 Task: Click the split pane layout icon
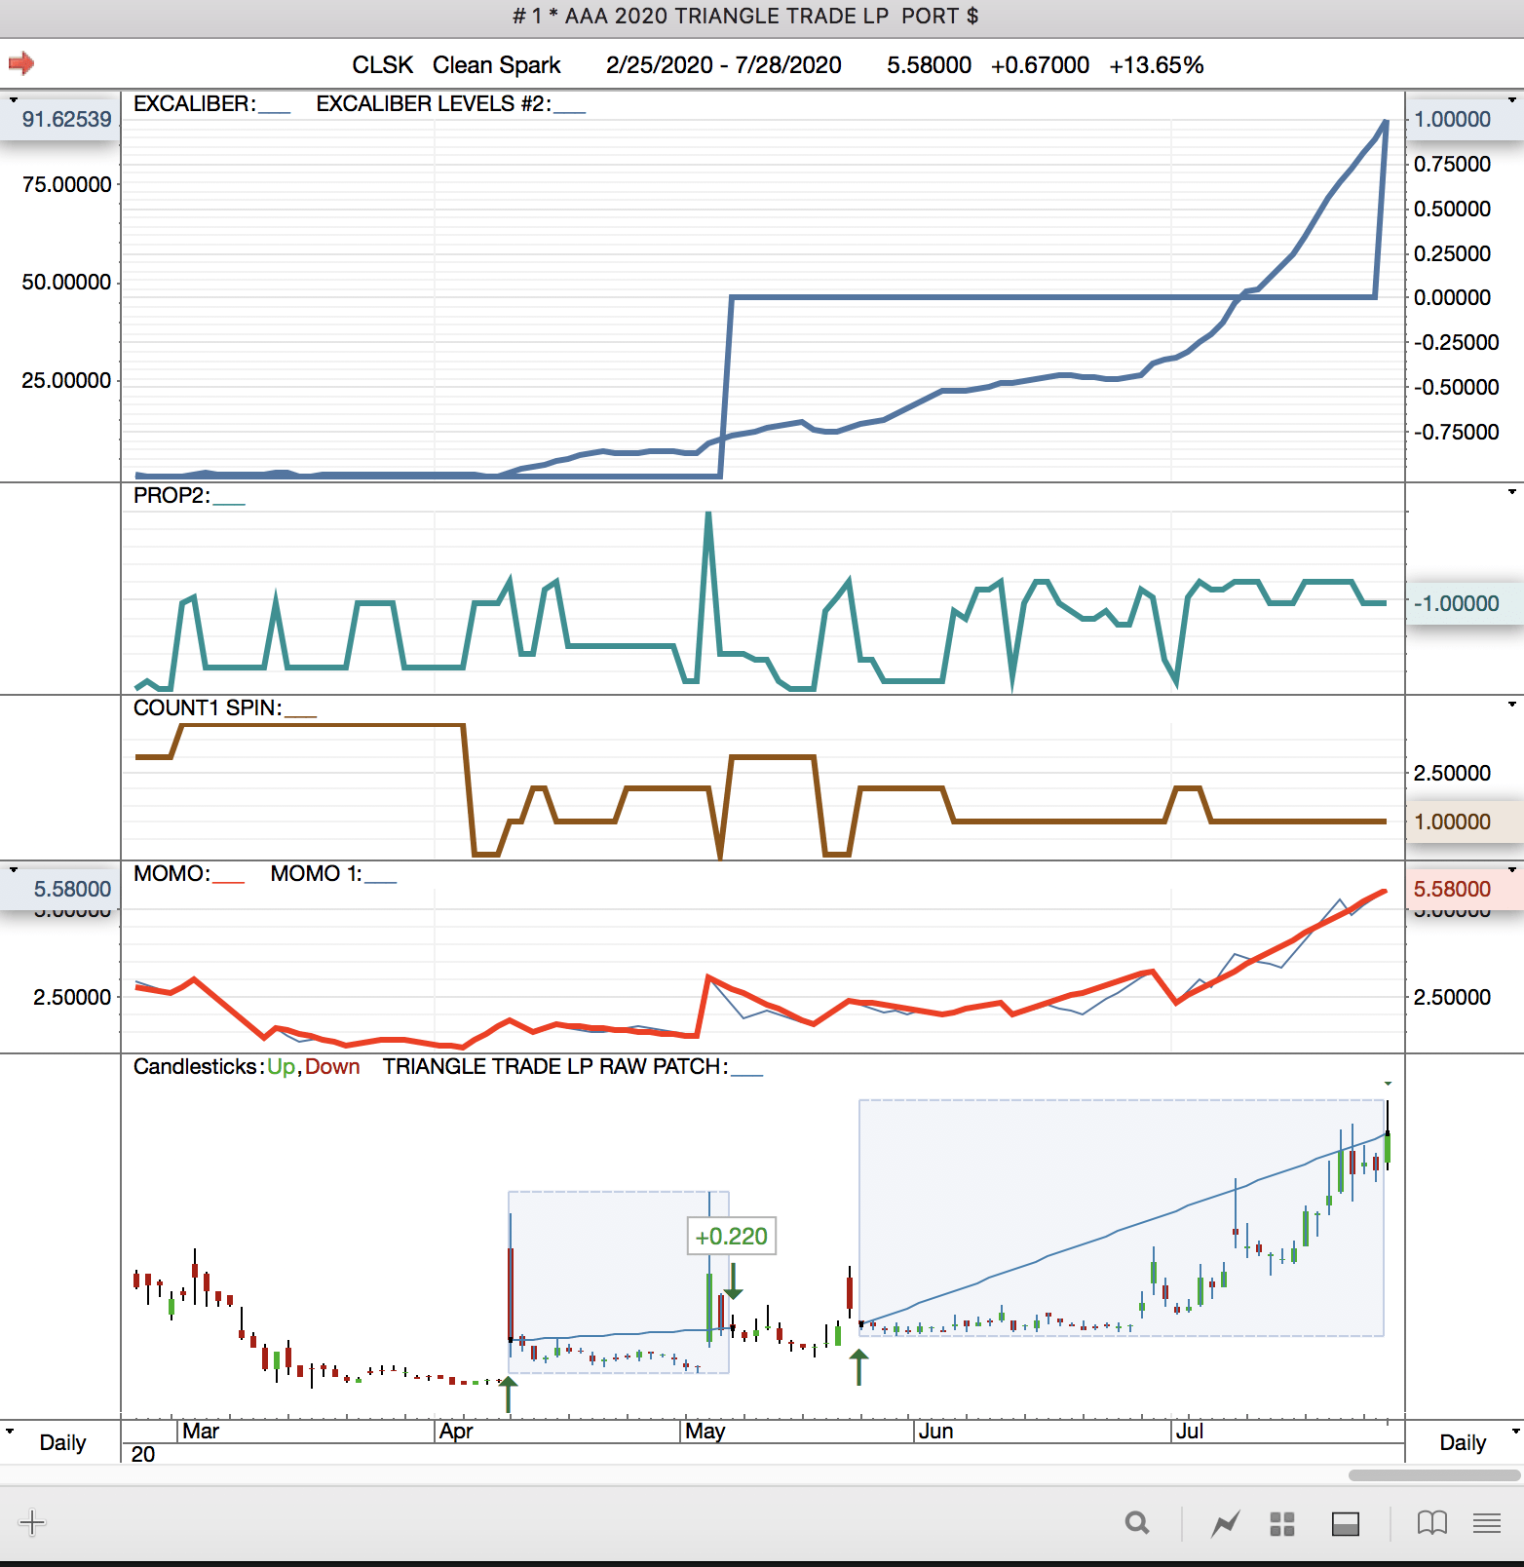tap(1346, 1523)
